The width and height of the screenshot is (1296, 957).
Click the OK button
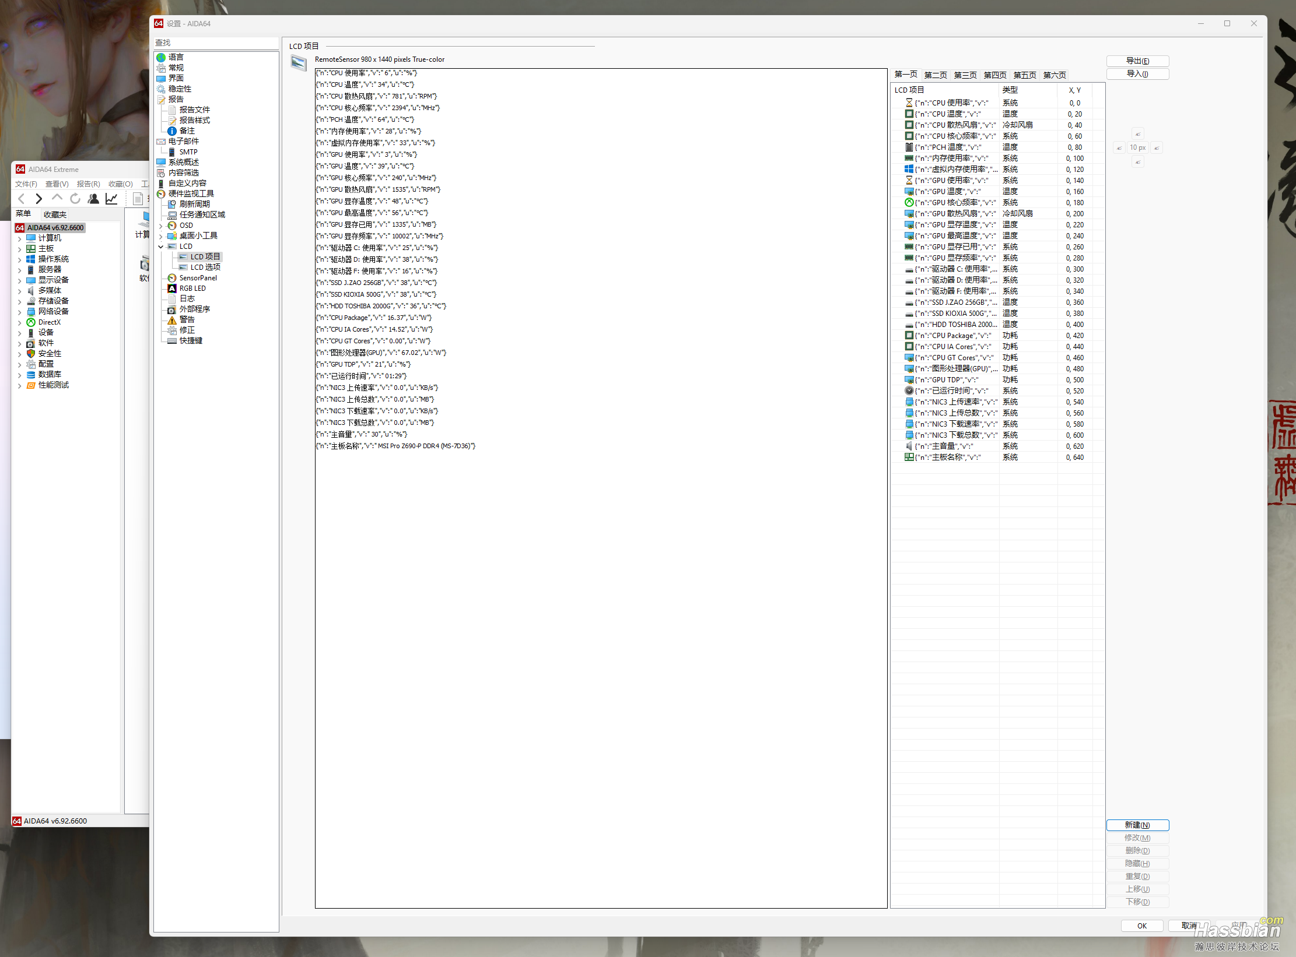click(1142, 926)
